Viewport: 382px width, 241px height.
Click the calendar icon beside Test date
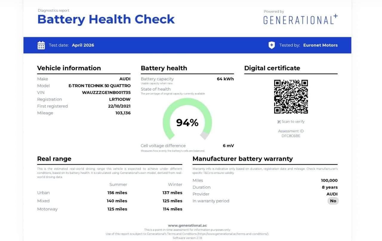[41, 45]
